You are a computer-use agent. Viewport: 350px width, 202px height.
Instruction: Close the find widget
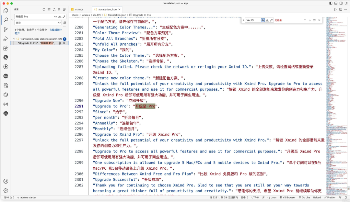click(x=320, y=20)
